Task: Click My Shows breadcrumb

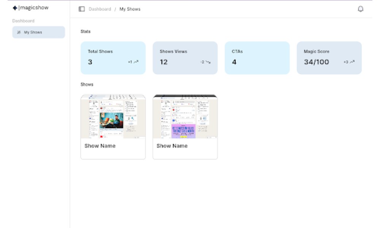Action: click(x=130, y=9)
